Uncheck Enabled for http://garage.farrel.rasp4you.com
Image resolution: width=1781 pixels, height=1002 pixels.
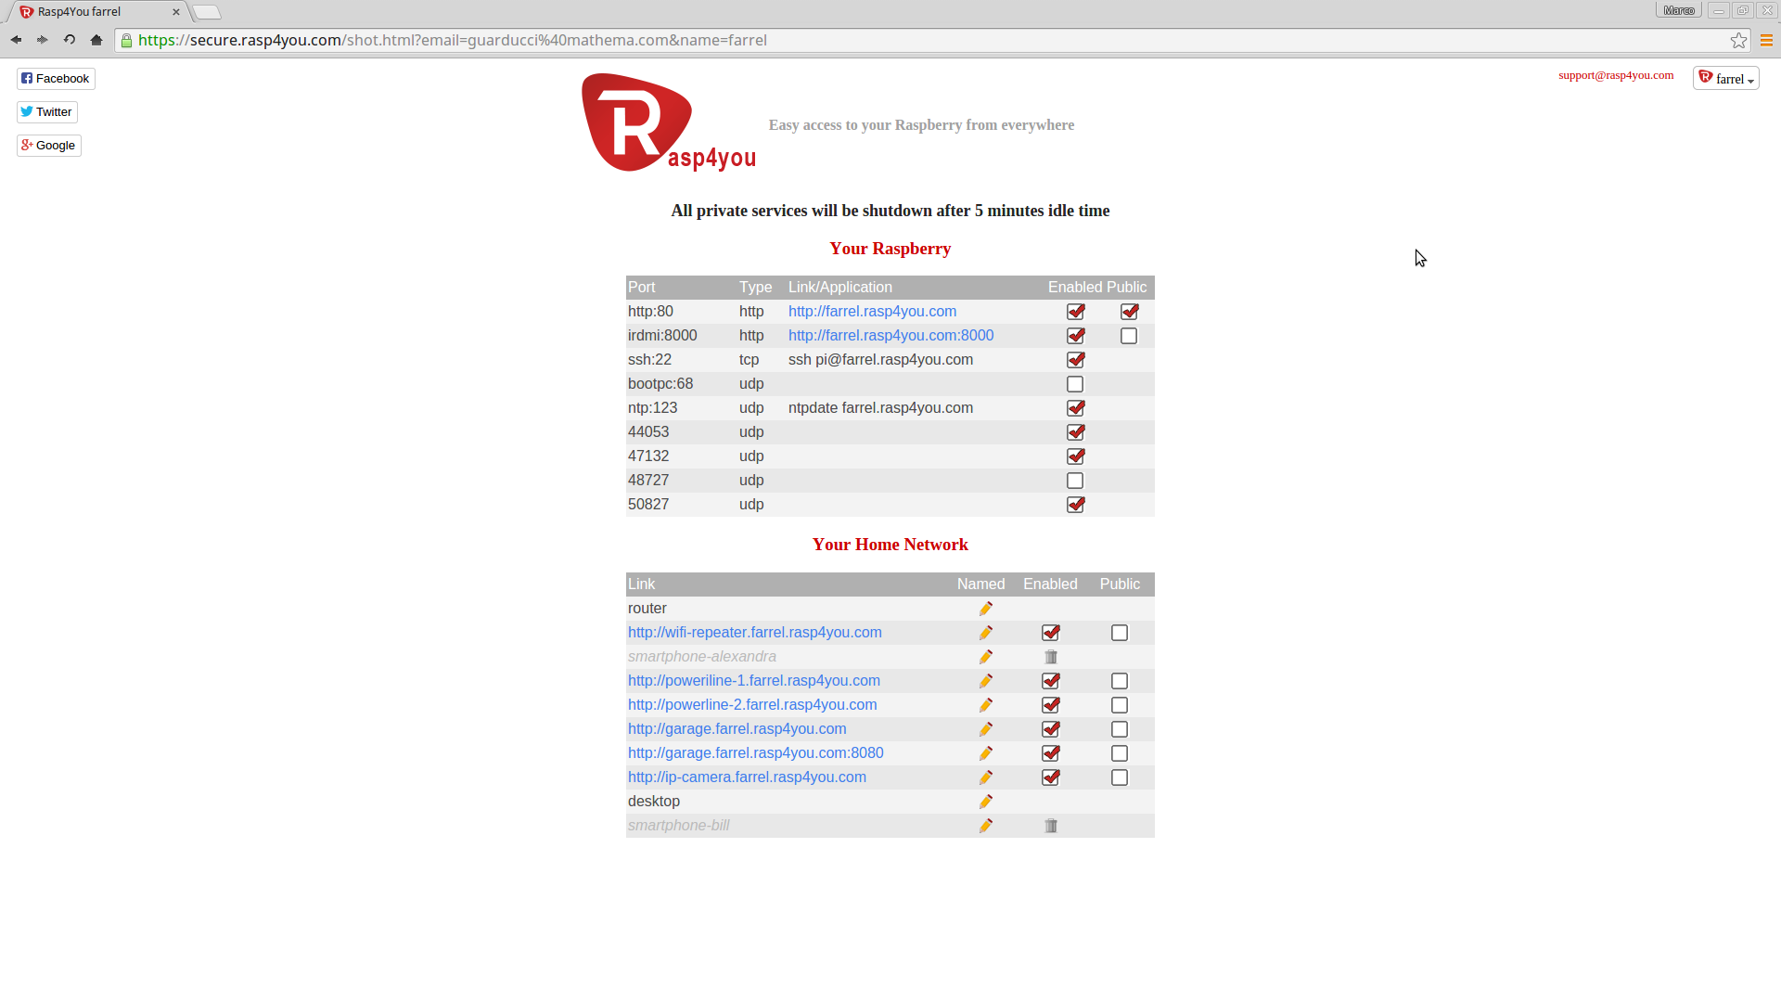tap(1050, 729)
